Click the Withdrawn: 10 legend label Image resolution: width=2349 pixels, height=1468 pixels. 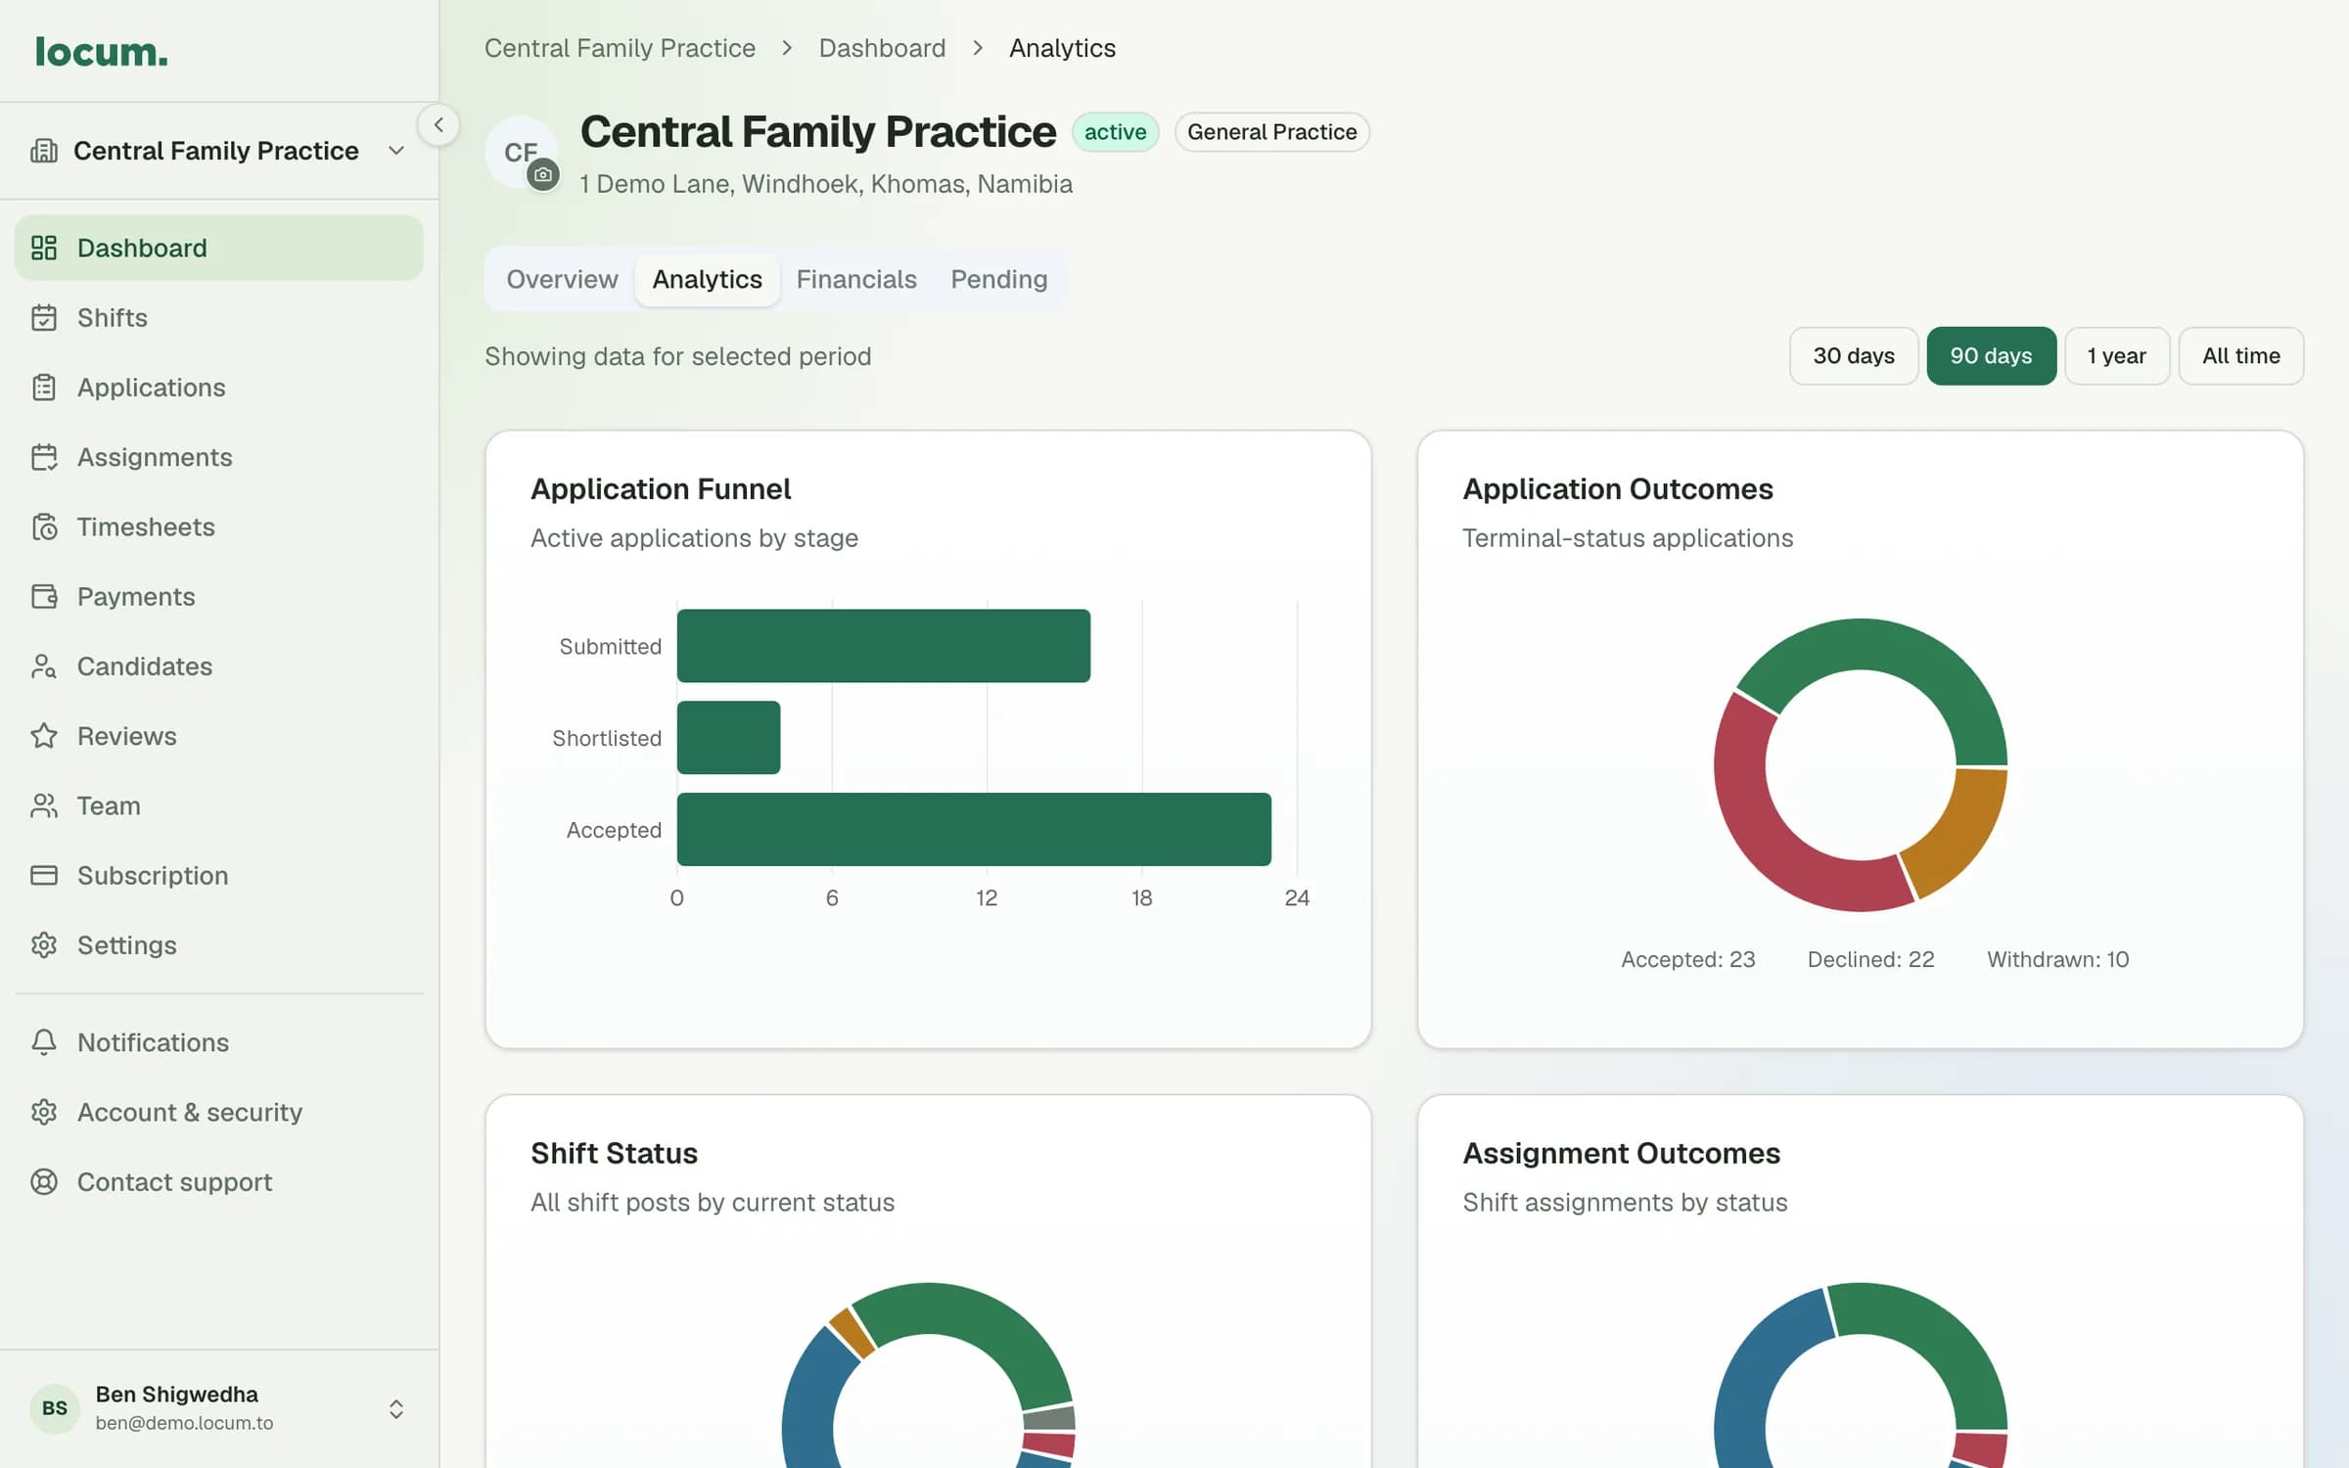[2057, 959]
